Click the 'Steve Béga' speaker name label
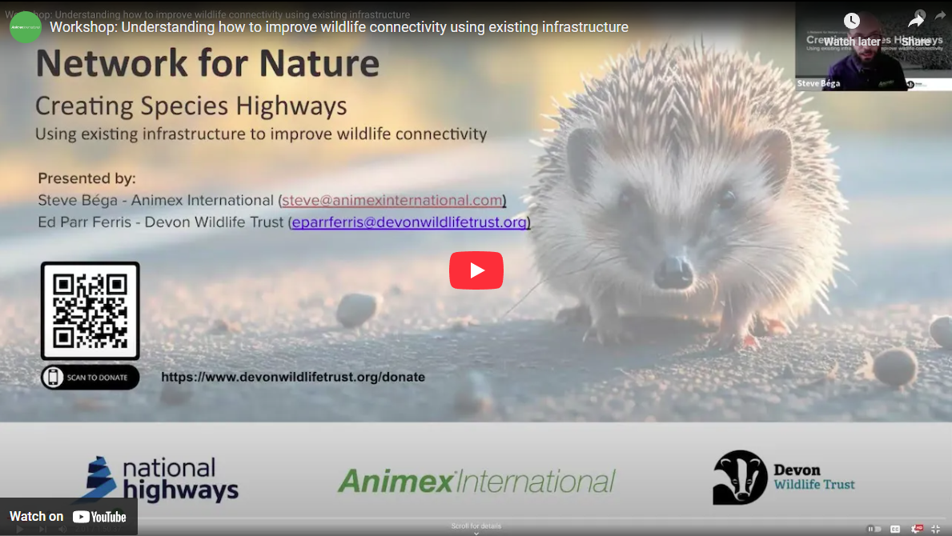This screenshot has width=952, height=536. [x=818, y=84]
